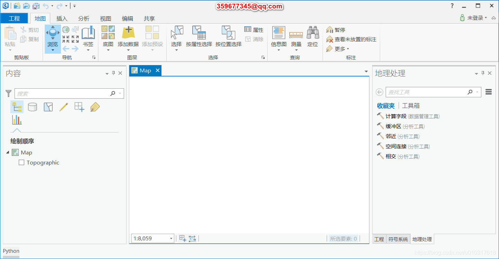Switch to the 视图 (View) ribbon tab
499x259 pixels.
click(x=105, y=19)
